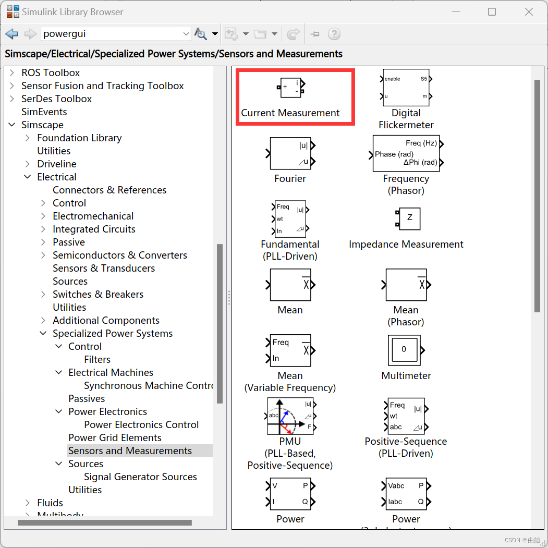Select the Power block with V I inputs
The width and height of the screenshot is (548, 548).
pos(290,494)
